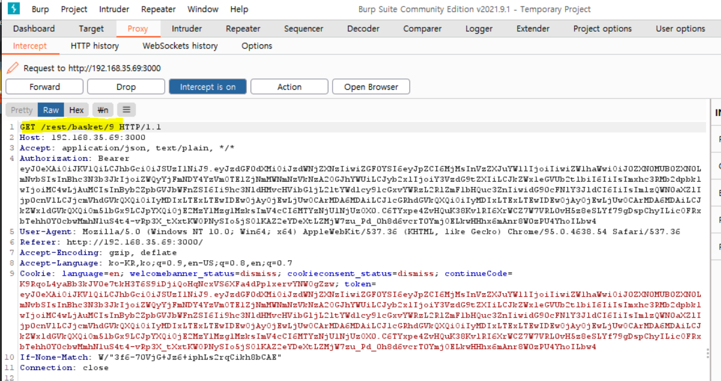The width and height of the screenshot is (721, 381).
Task: Click the Open Browser button
Action: (x=371, y=87)
